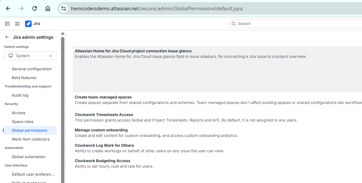Image resolution: width=362 pixels, height=183 pixels.
Task: Click the Jira admin settings heading
Action: tap(33, 37)
